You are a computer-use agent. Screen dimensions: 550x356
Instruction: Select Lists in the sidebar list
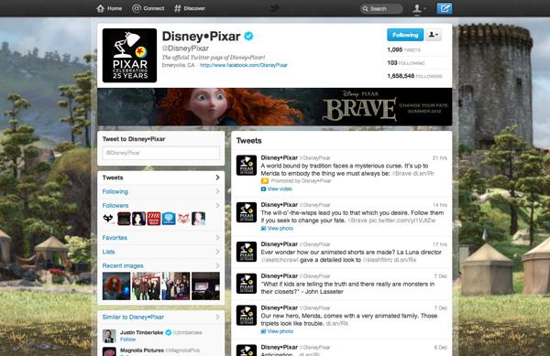coord(161,252)
